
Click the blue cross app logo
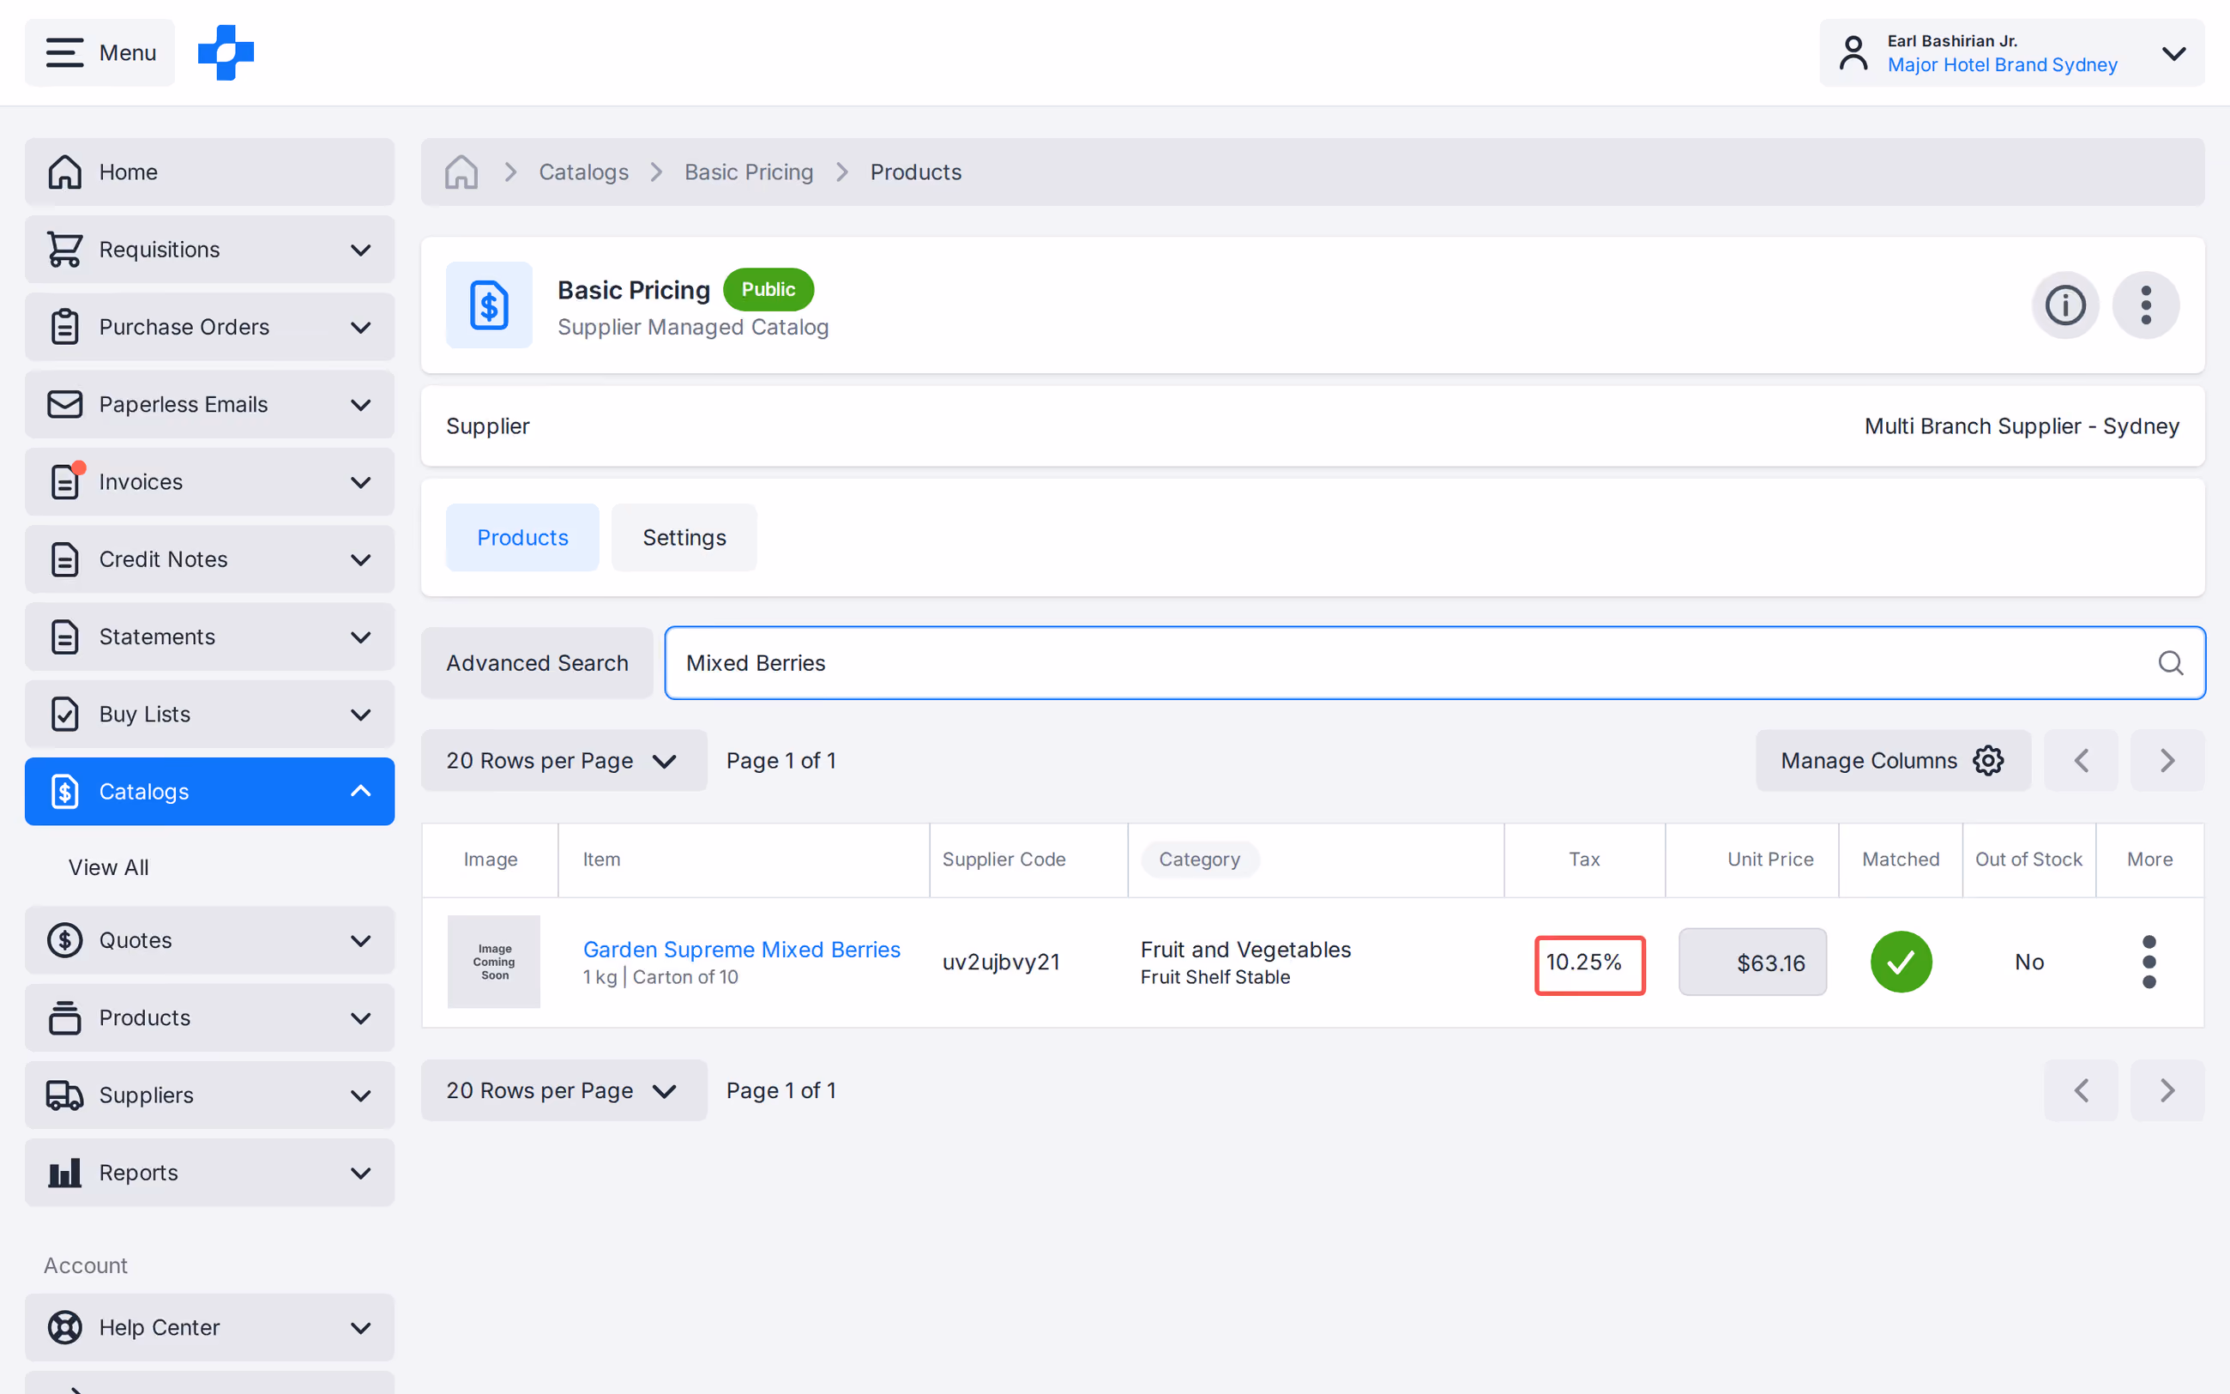click(226, 52)
